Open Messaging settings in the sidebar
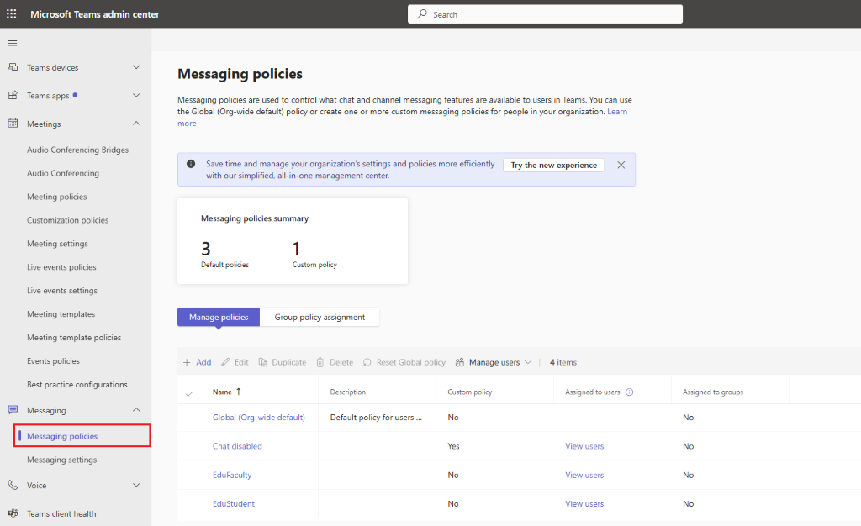 pos(62,460)
